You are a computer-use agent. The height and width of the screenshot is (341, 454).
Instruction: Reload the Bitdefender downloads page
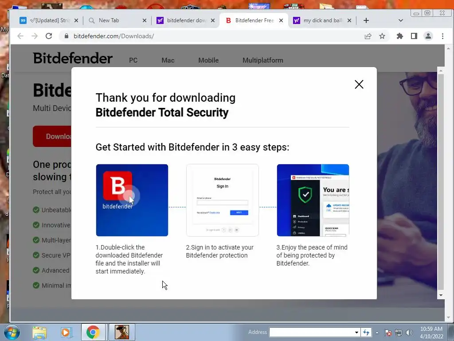[x=49, y=36]
